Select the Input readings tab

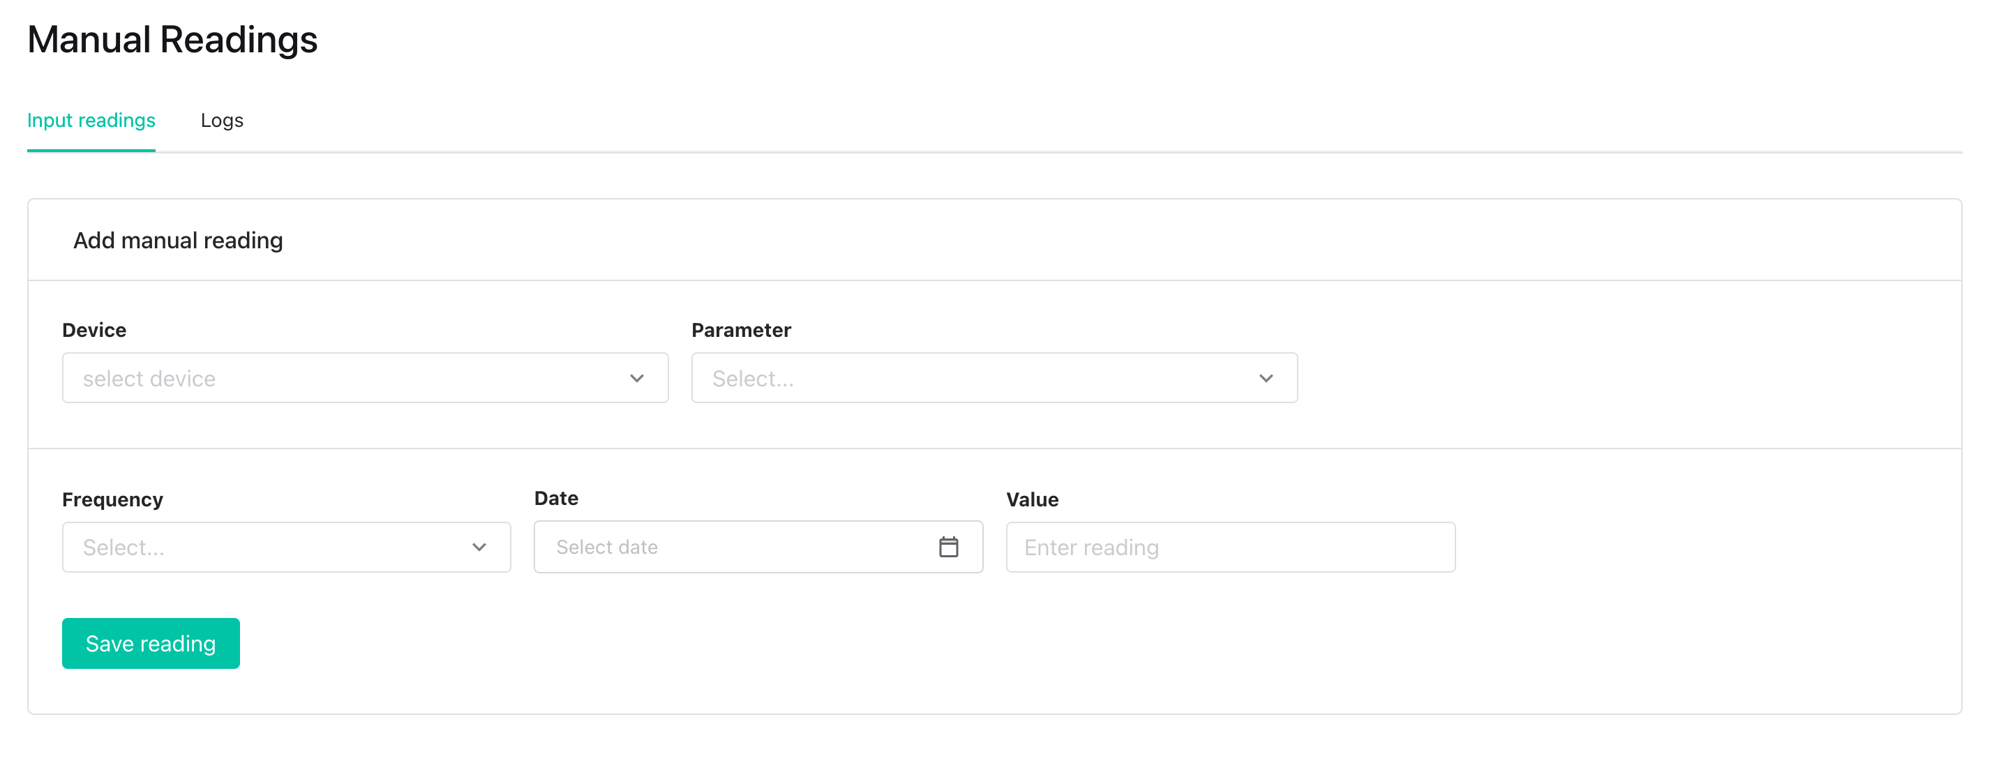coord(91,120)
